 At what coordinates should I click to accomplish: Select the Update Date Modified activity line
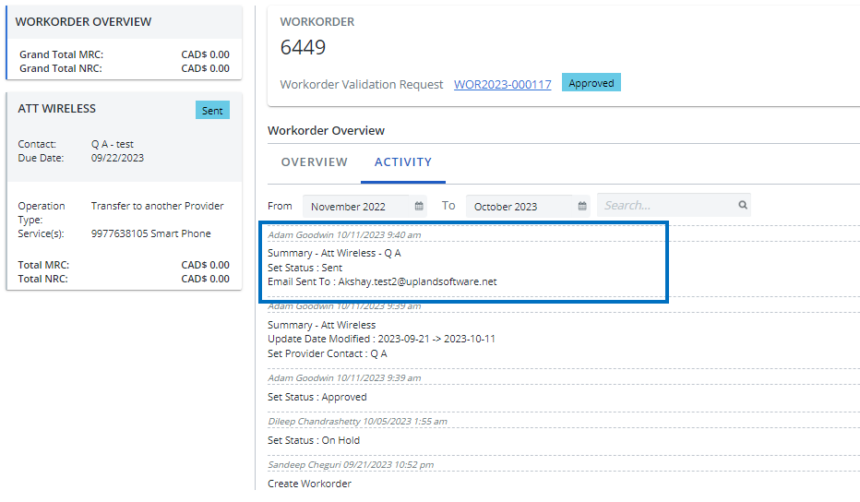pos(381,339)
